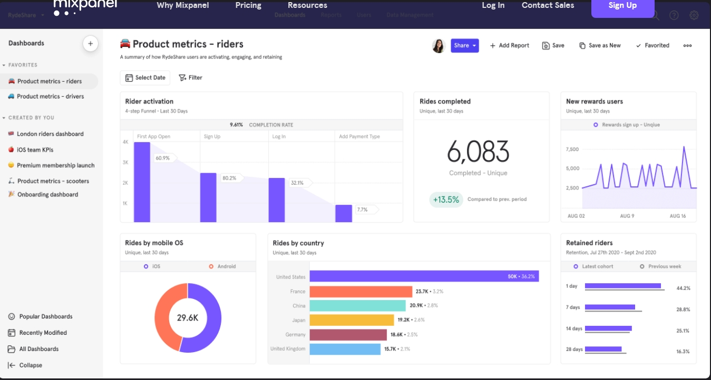Open the three-dot more options menu

coord(687,46)
